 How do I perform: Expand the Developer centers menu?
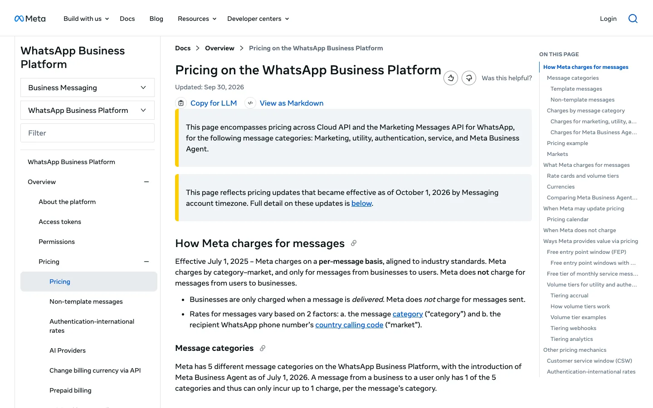258,19
